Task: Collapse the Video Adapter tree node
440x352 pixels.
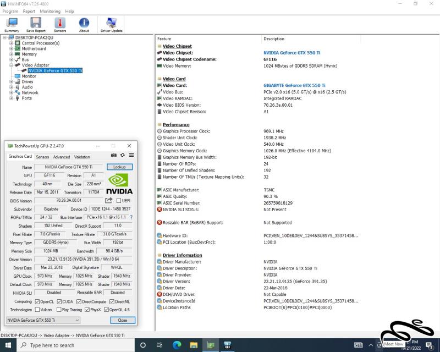Action: (11, 65)
